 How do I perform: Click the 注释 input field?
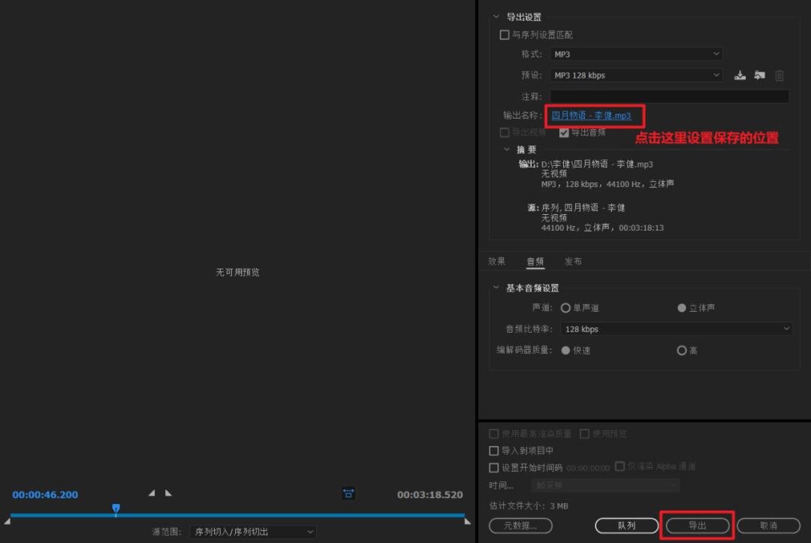click(x=668, y=95)
